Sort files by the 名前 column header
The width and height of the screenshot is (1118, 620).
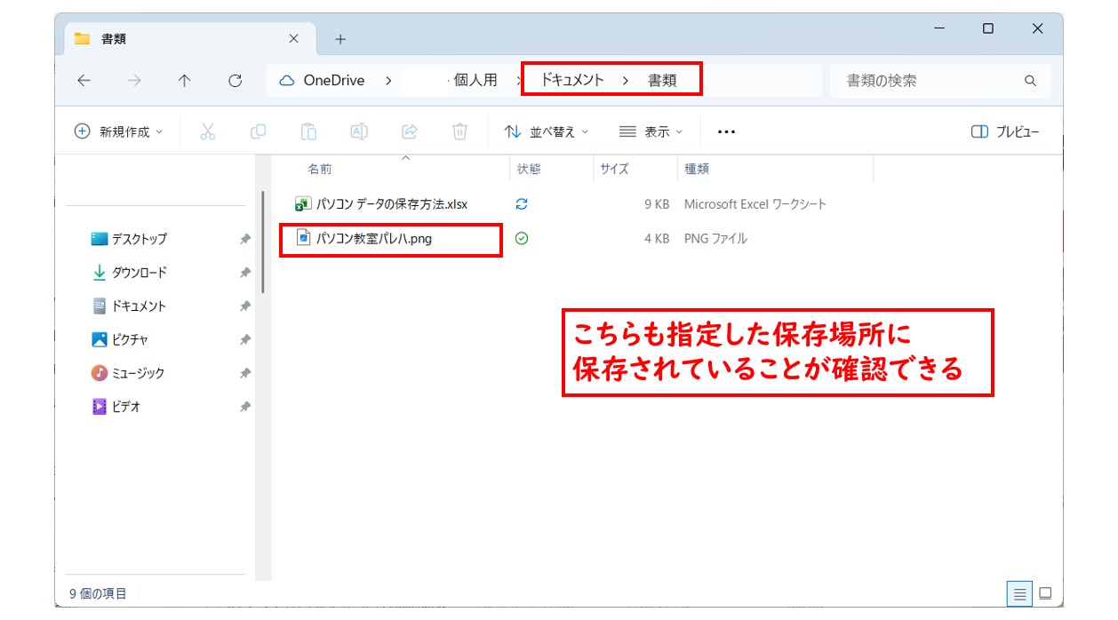click(x=320, y=169)
